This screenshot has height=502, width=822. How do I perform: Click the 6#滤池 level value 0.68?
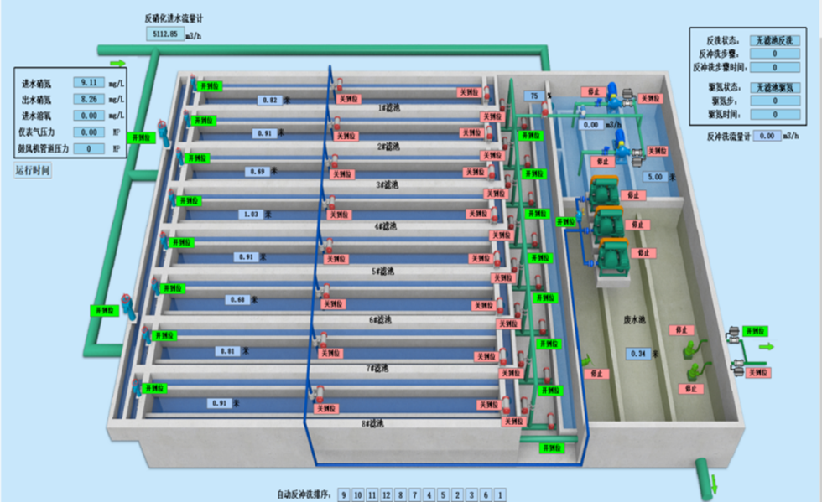(x=238, y=300)
